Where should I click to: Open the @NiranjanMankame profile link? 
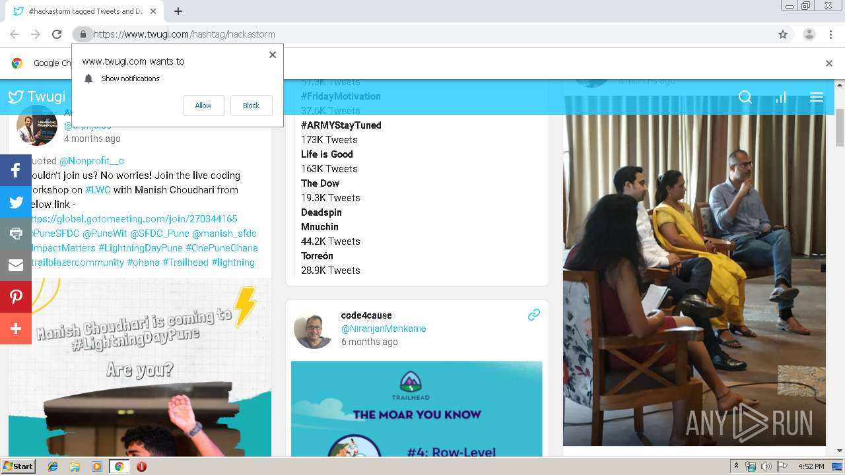(384, 329)
